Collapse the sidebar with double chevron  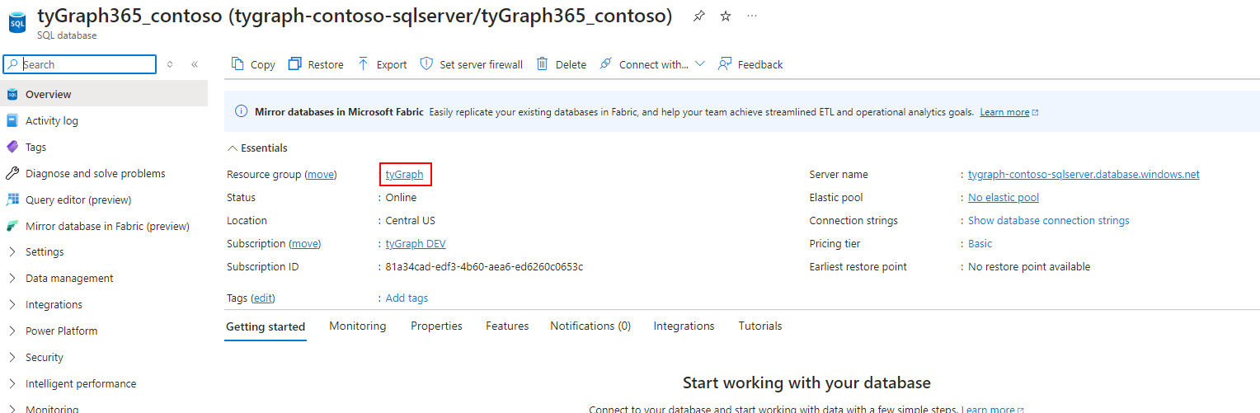[195, 64]
